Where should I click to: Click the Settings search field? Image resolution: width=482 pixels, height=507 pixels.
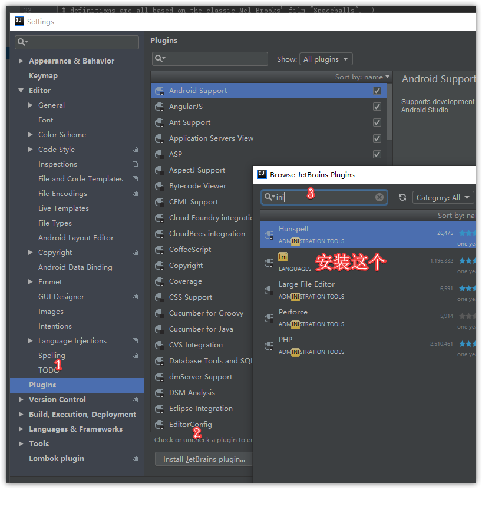tap(77, 42)
